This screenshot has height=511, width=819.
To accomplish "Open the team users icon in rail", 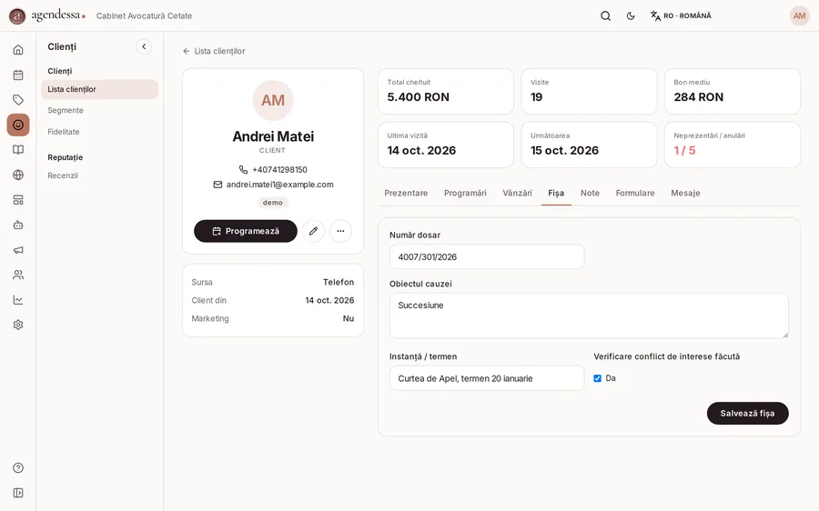I will [18, 275].
